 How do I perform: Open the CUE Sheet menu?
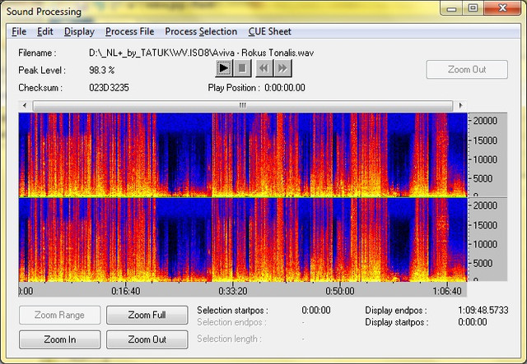point(270,31)
